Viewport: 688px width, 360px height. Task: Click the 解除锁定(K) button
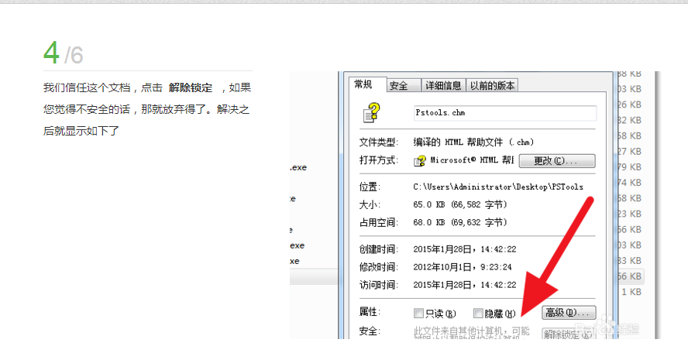[569, 334]
